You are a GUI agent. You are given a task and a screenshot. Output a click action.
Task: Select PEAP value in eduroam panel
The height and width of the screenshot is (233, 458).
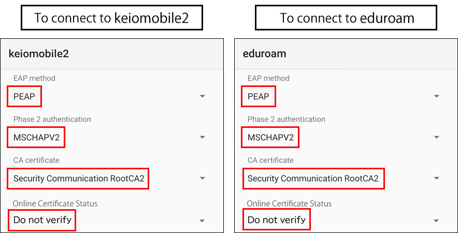[259, 96]
